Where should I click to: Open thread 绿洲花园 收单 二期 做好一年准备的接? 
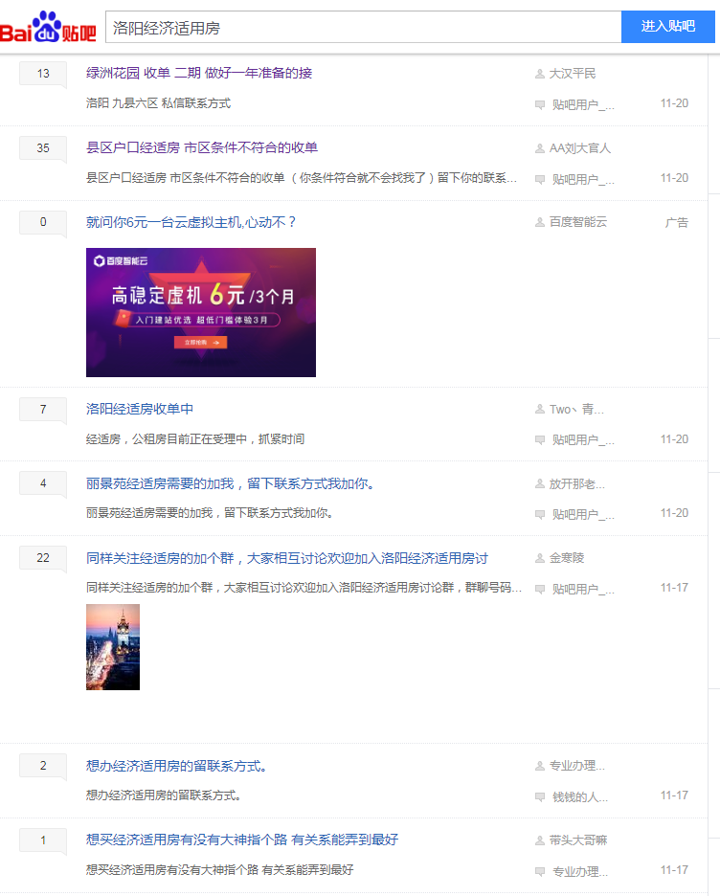pos(199,73)
